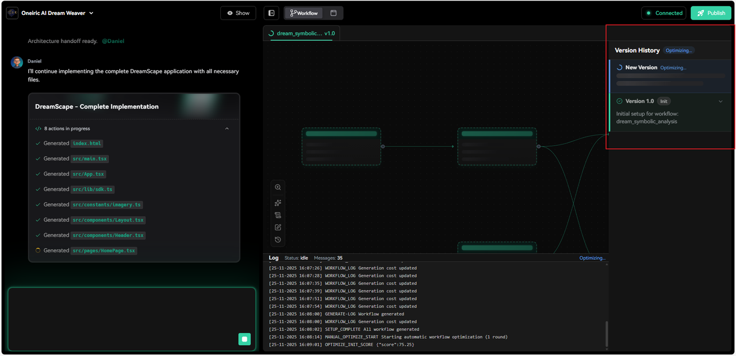This screenshot has height=356, width=736.
Task: Click the Oneiric AI Dream Weaver logo avatar
Action: point(12,13)
